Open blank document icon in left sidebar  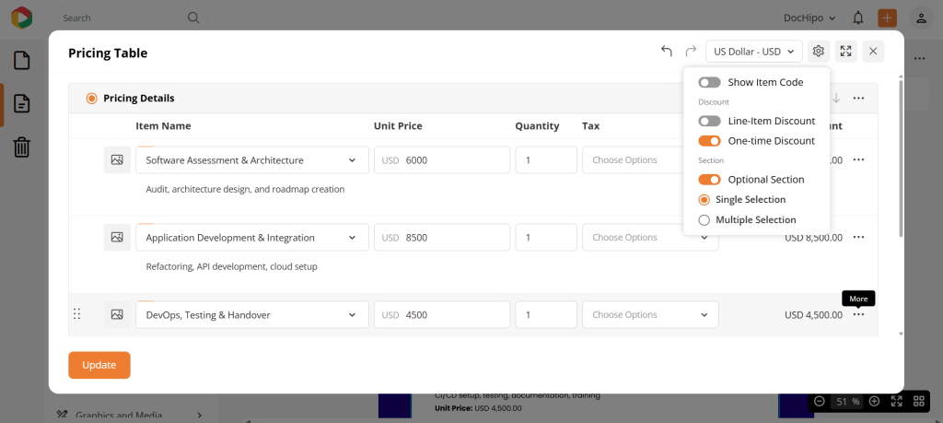[x=22, y=61]
